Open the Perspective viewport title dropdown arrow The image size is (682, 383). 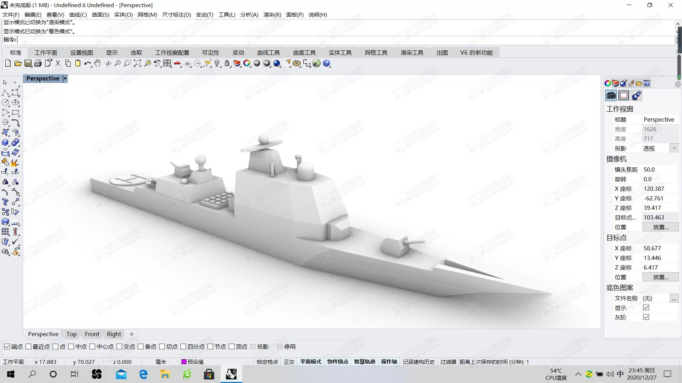65,79
